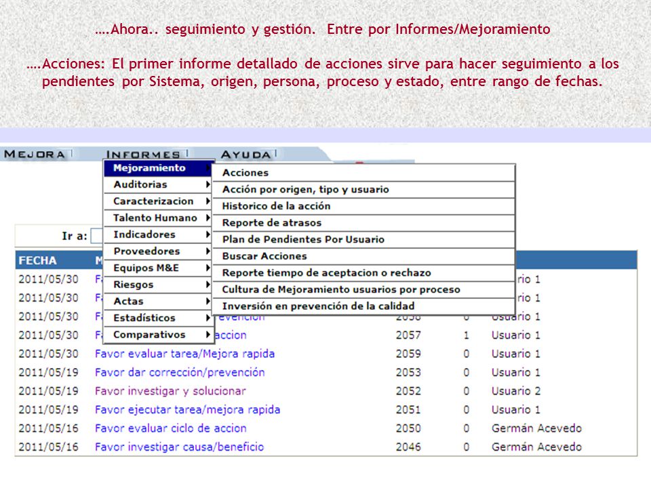This screenshot has width=651, height=488.
Task: Click Germán Acevedo in the 2046 row
Action: tap(536, 447)
